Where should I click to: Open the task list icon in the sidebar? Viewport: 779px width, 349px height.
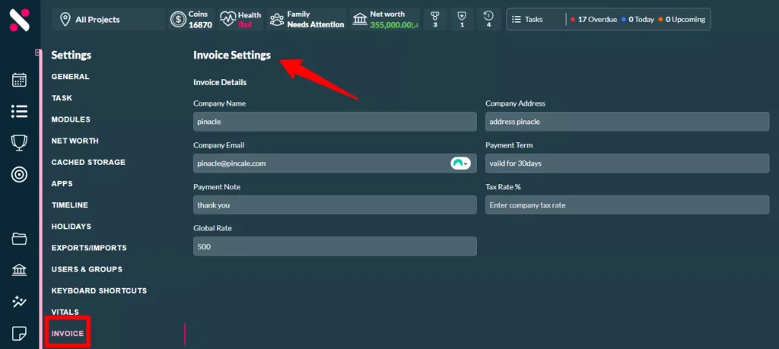pyautogui.click(x=19, y=111)
